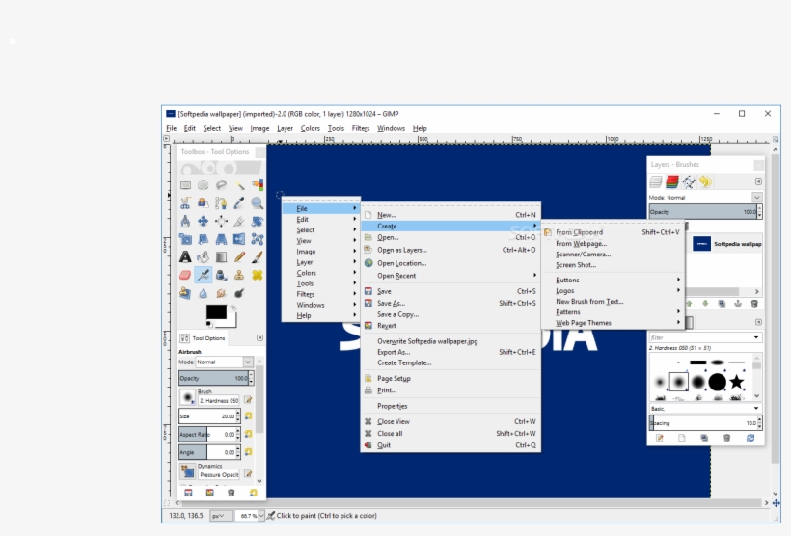This screenshot has width=791, height=536.
Task: Click Page Setup menu entry
Action: click(451, 378)
